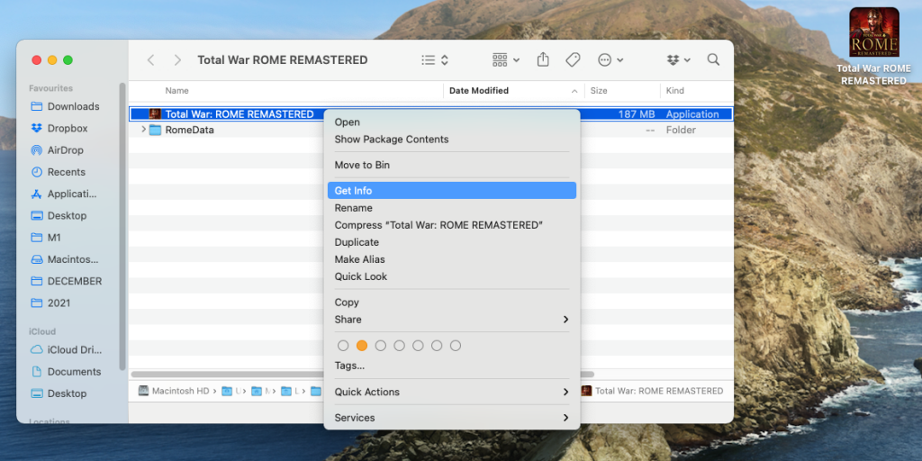Open Dropbox in the sidebar
922x461 pixels.
tap(59, 128)
